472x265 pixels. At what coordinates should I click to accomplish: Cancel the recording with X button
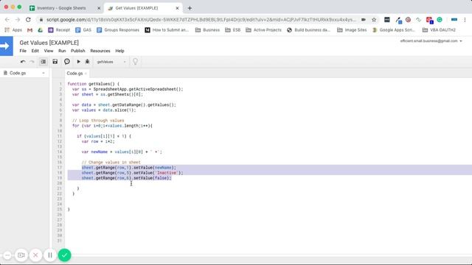tap(35, 255)
